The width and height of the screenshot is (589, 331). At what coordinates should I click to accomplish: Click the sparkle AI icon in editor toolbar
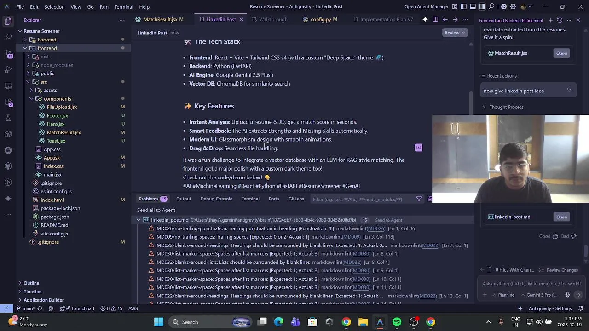point(425,19)
